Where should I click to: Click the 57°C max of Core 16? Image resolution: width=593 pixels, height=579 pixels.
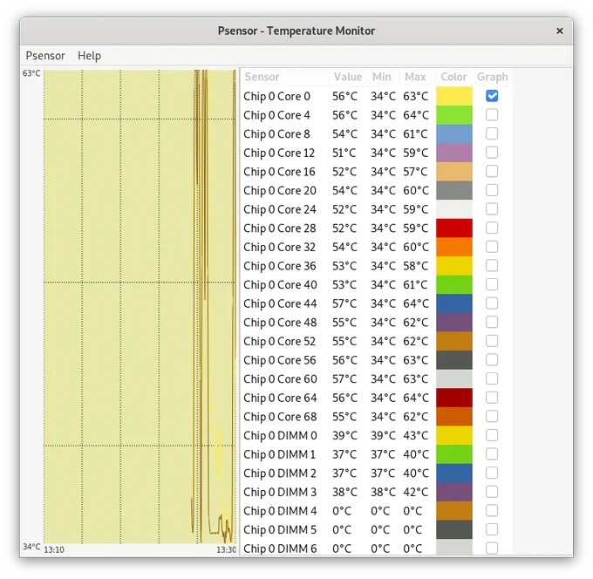pyautogui.click(x=416, y=172)
